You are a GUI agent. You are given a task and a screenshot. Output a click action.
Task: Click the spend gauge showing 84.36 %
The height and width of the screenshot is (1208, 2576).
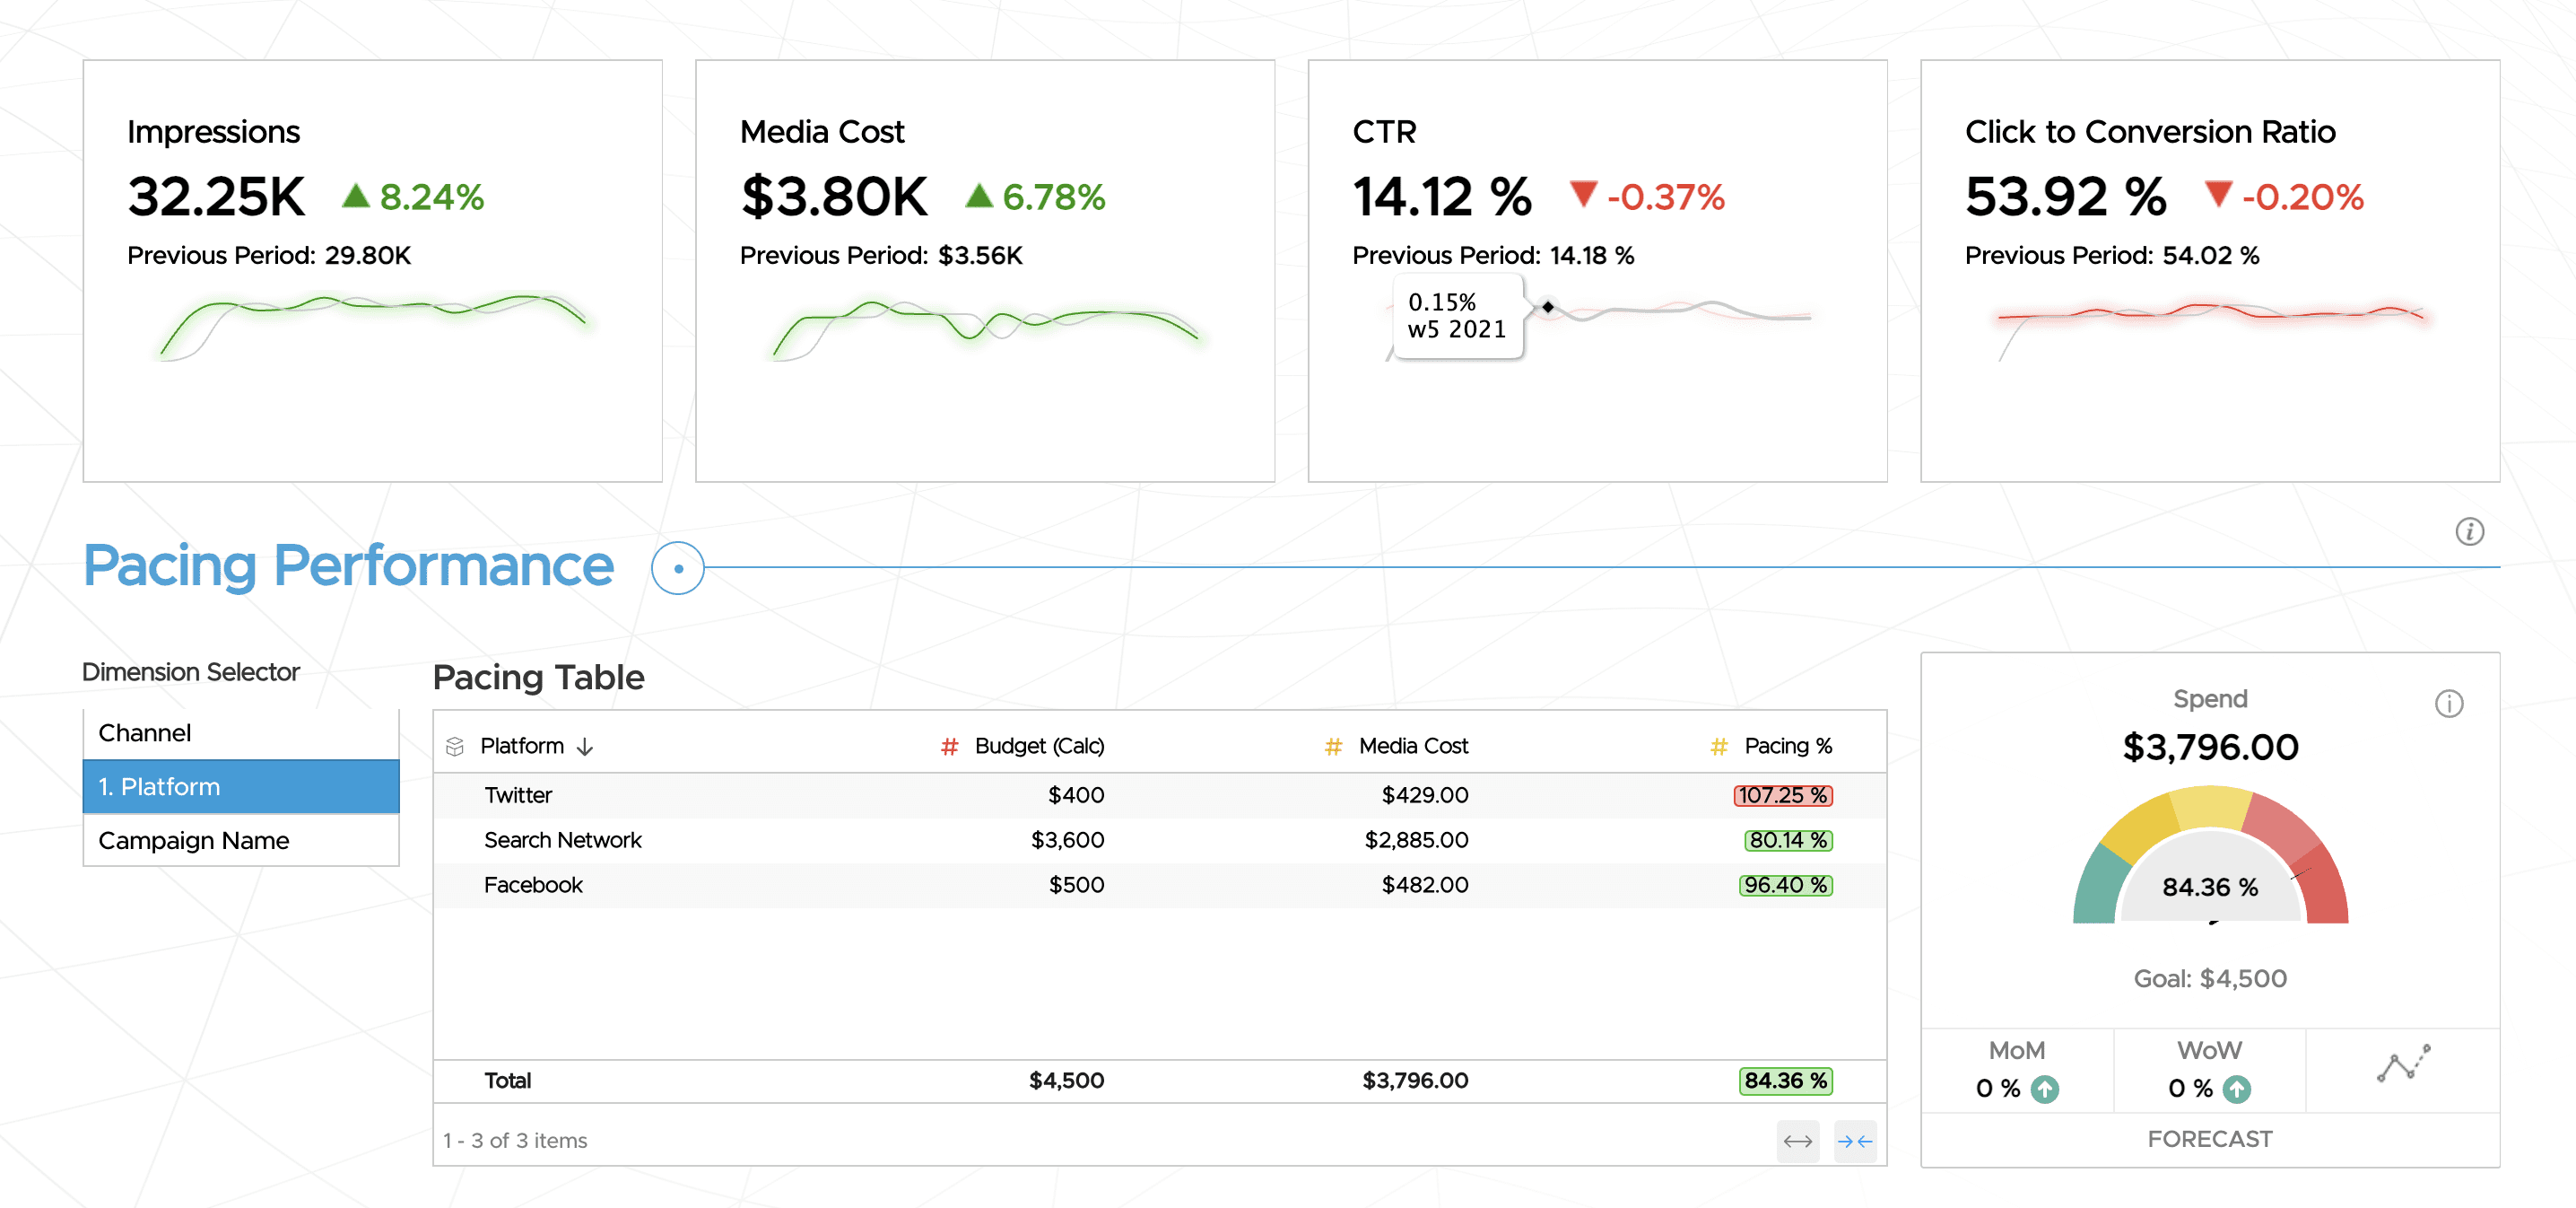(2210, 886)
